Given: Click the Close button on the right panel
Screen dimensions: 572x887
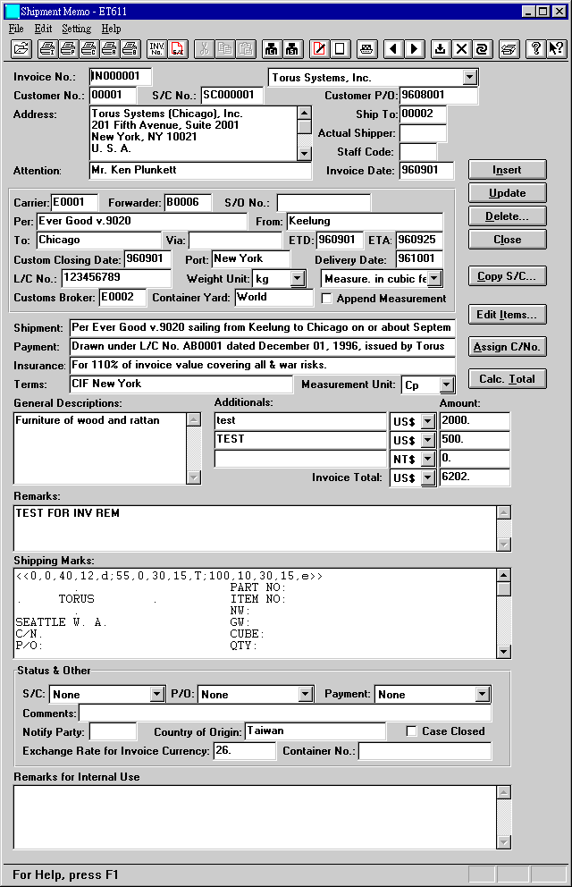Looking at the screenshot, I should pyautogui.click(x=507, y=240).
